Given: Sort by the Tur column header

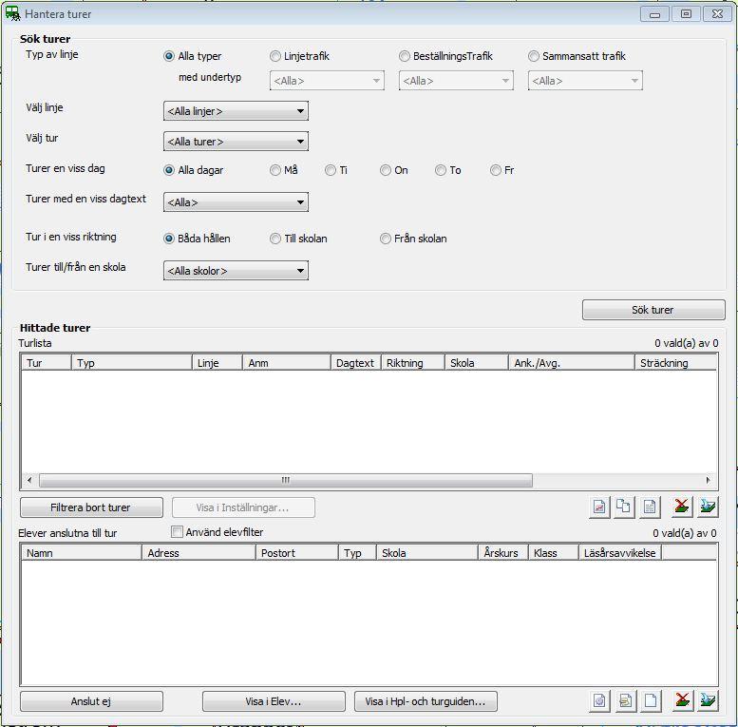Looking at the screenshot, I should pos(47,363).
